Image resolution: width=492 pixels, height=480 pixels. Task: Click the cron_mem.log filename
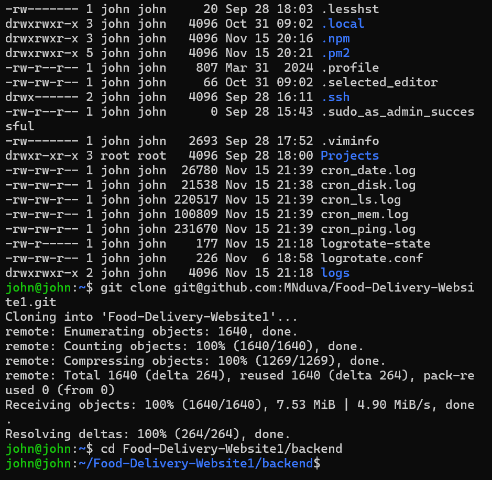point(364,214)
